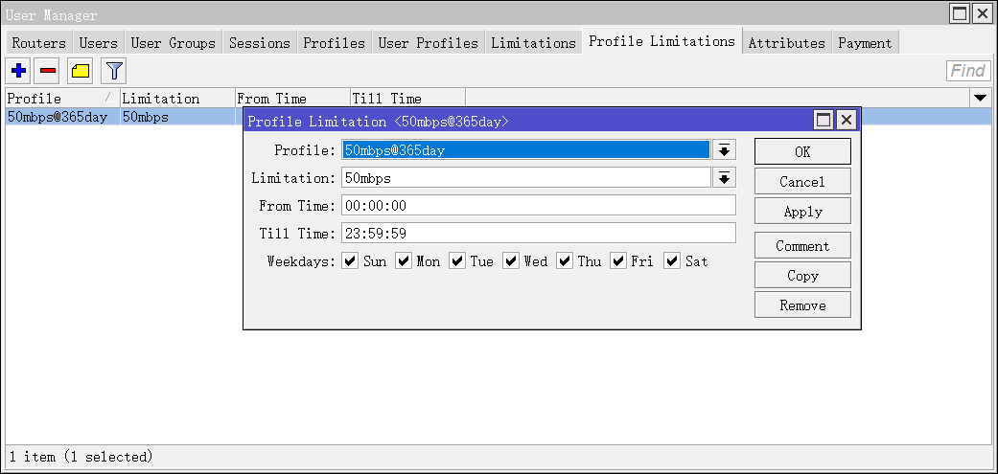Switch to the Sessions tab
Viewport: 998px width, 474px height.
click(259, 43)
